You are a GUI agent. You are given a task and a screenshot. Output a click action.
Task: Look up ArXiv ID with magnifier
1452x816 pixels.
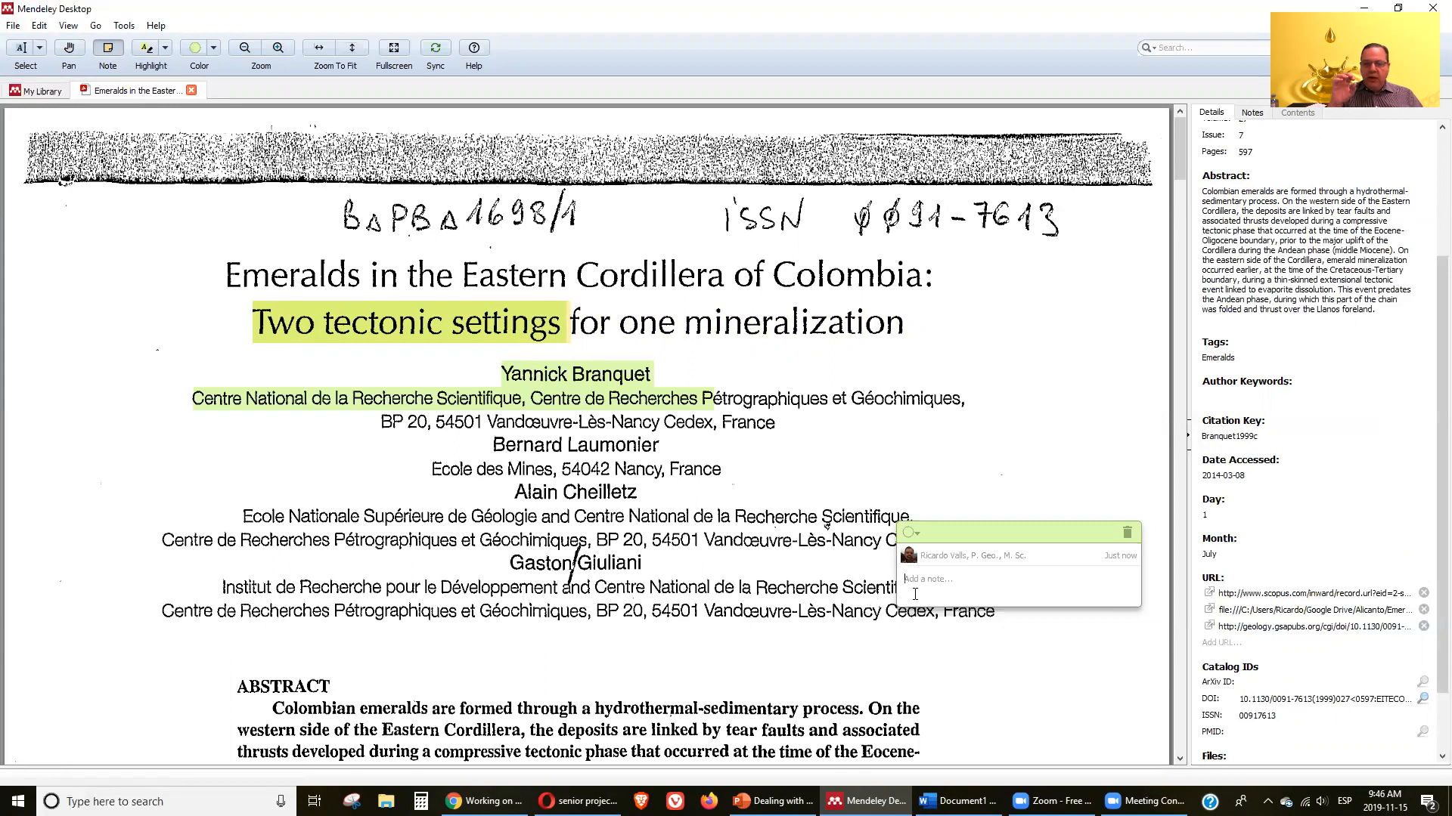[1423, 682]
